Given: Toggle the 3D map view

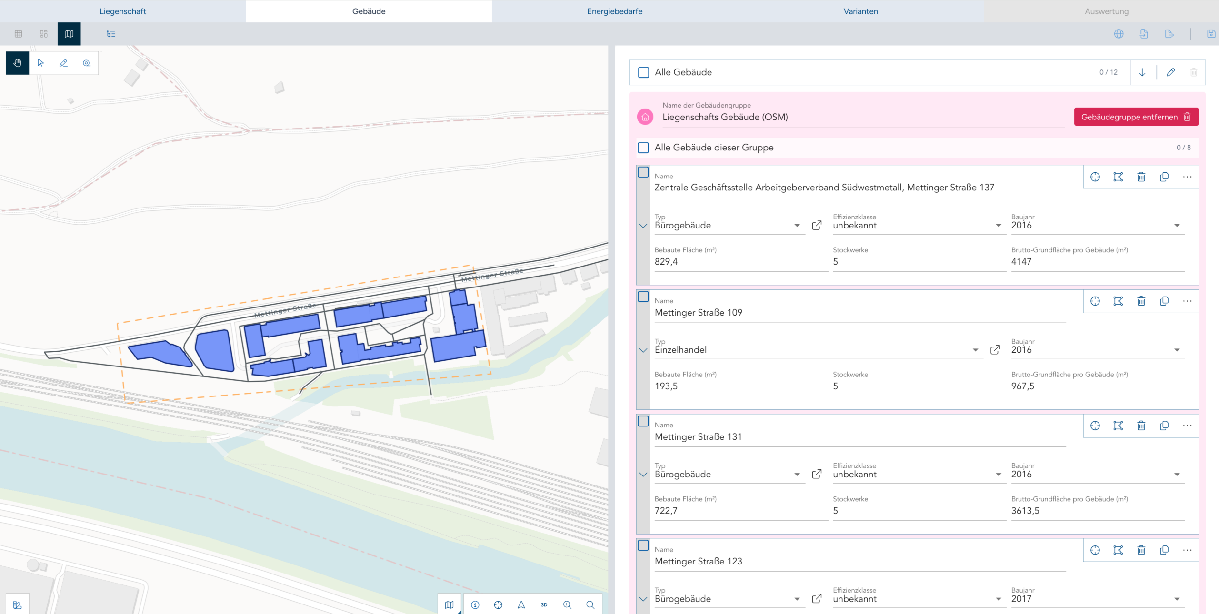Looking at the screenshot, I should pyautogui.click(x=544, y=604).
